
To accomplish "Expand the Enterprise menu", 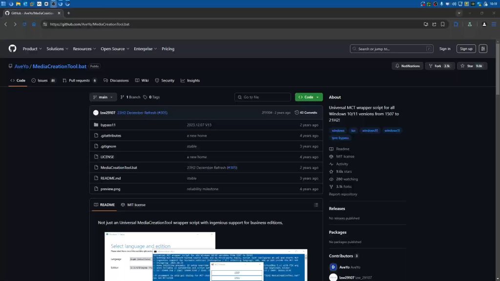I will (145, 49).
